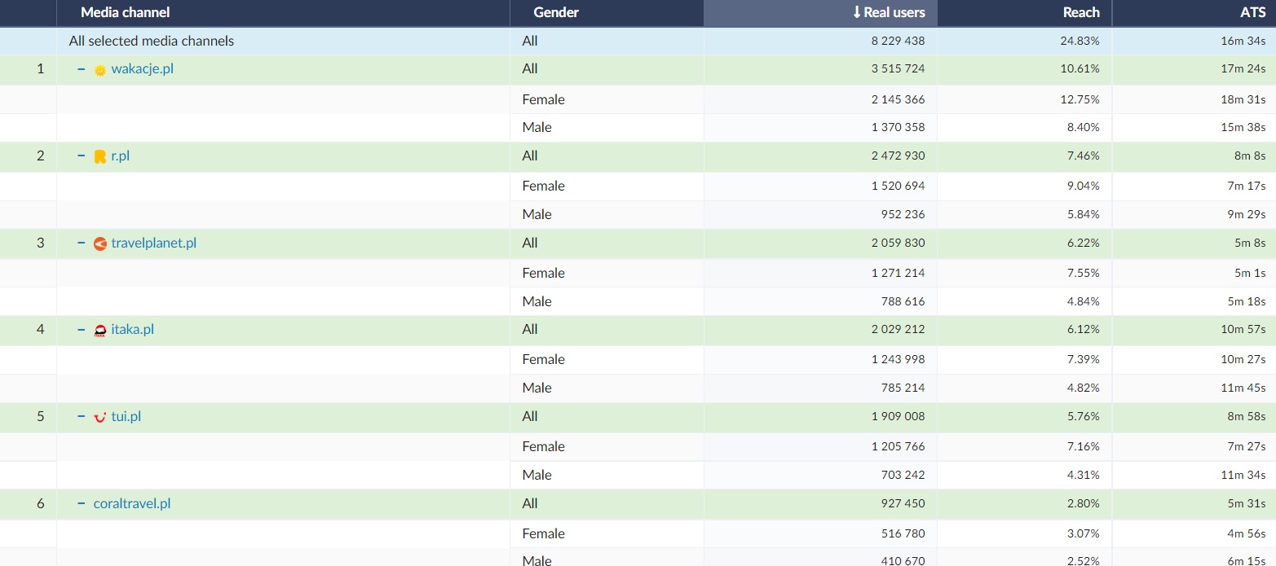The height and width of the screenshot is (566, 1276).
Task: Click the sort arrow in Real users header
Action: point(856,12)
